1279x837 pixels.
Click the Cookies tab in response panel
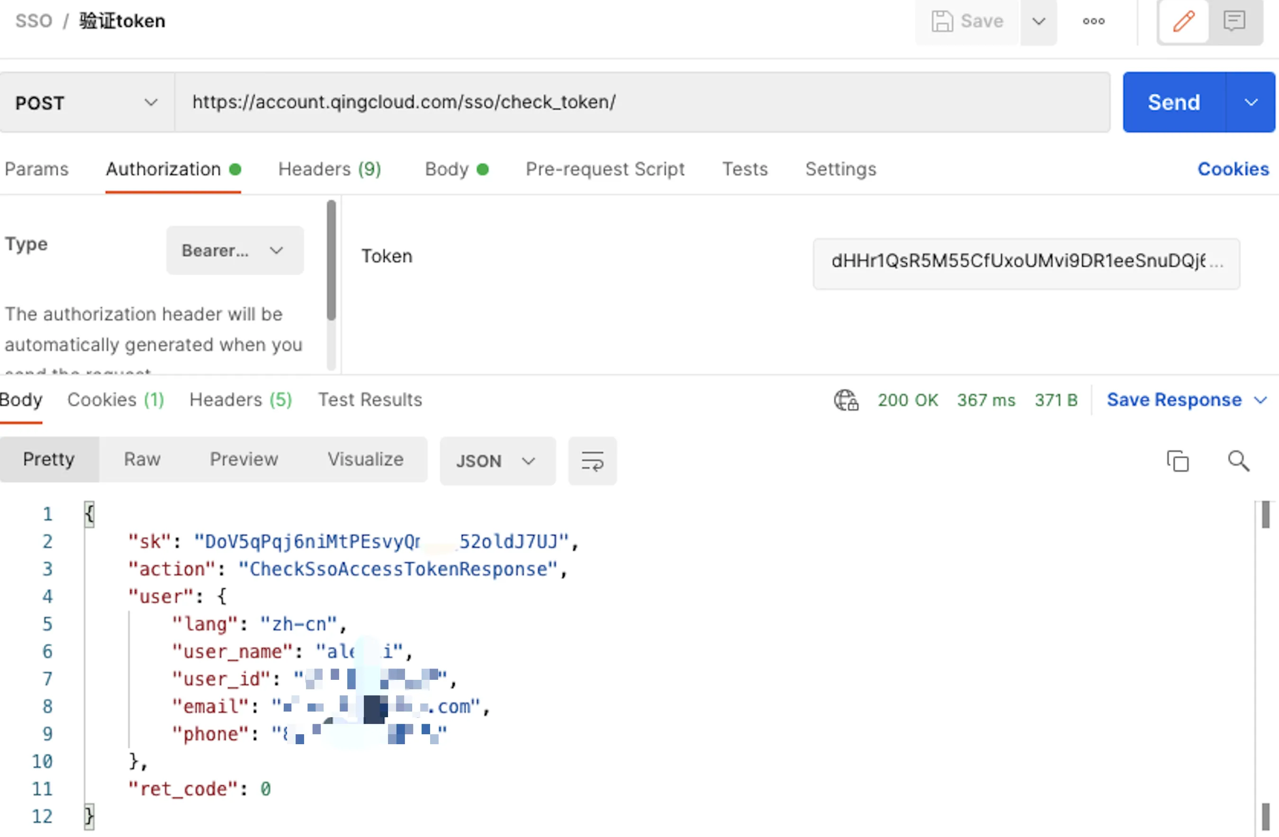[x=114, y=400]
